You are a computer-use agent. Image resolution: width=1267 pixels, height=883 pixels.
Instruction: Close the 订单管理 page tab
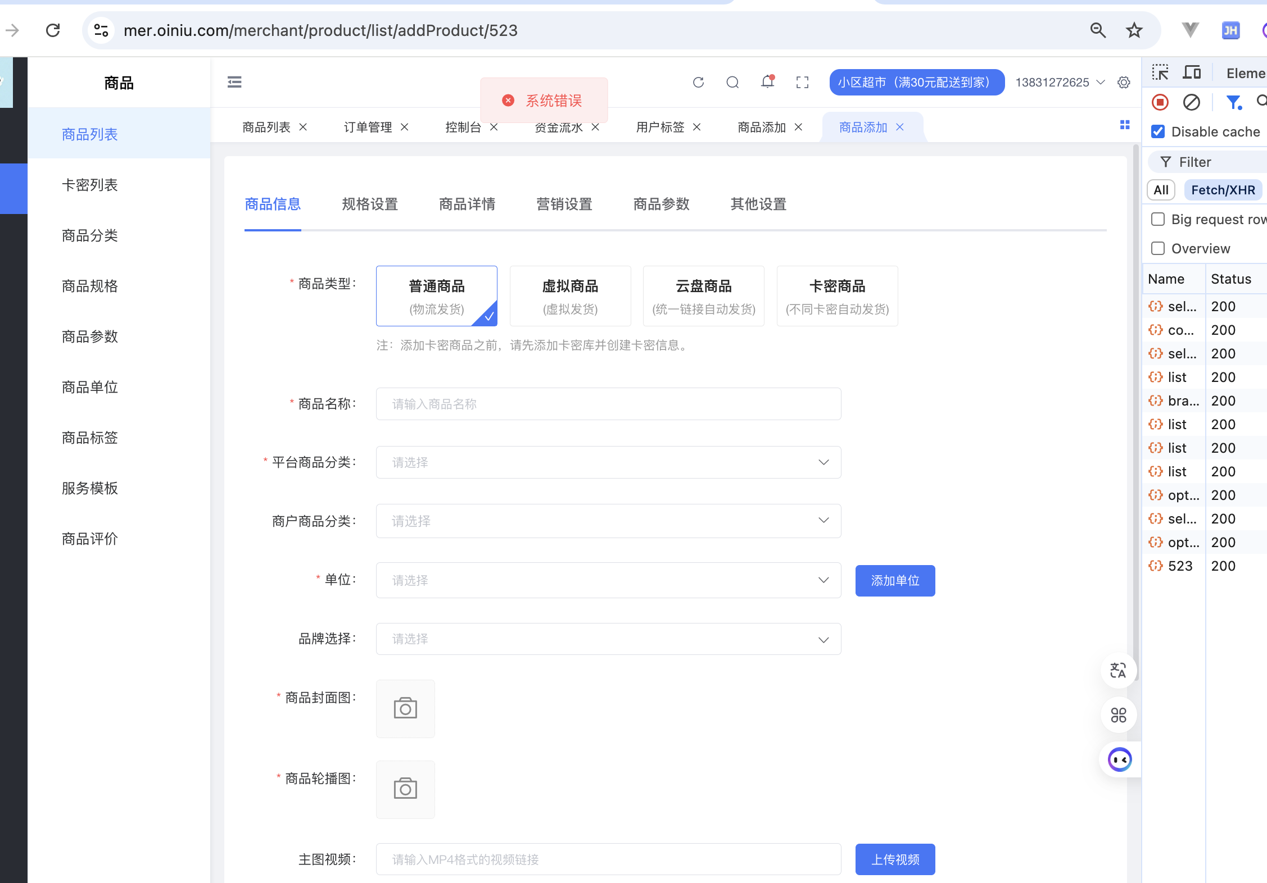[x=404, y=127]
